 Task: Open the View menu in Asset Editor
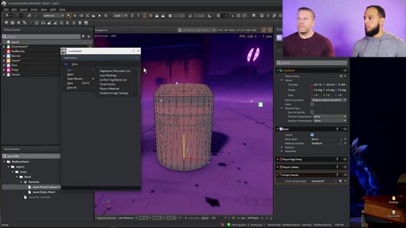tap(75, 64)
